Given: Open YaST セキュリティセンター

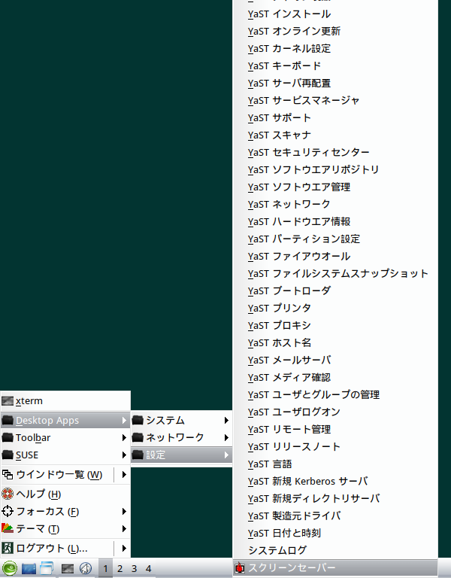Looking at the screenshot, I should [335, 153].
